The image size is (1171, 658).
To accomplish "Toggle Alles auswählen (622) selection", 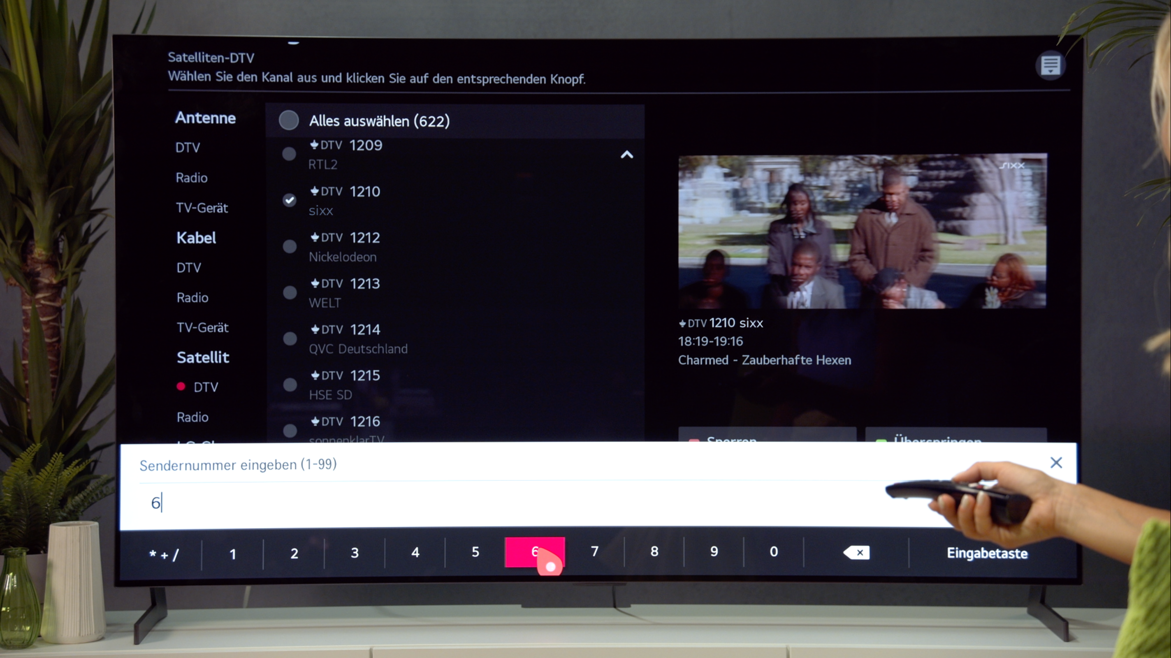I will click(x=288, y=120).
